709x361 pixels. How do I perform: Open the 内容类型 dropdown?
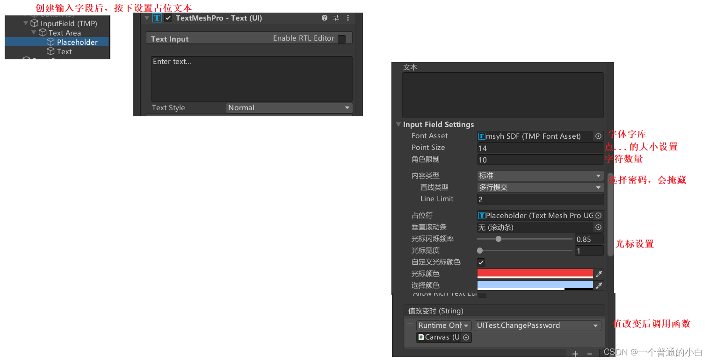(540, 176)
